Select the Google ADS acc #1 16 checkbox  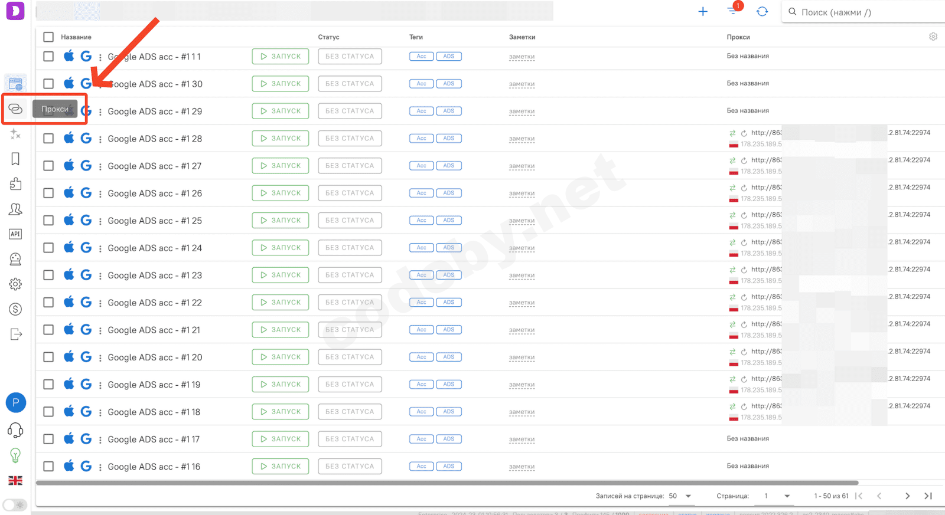coord(48,467)
